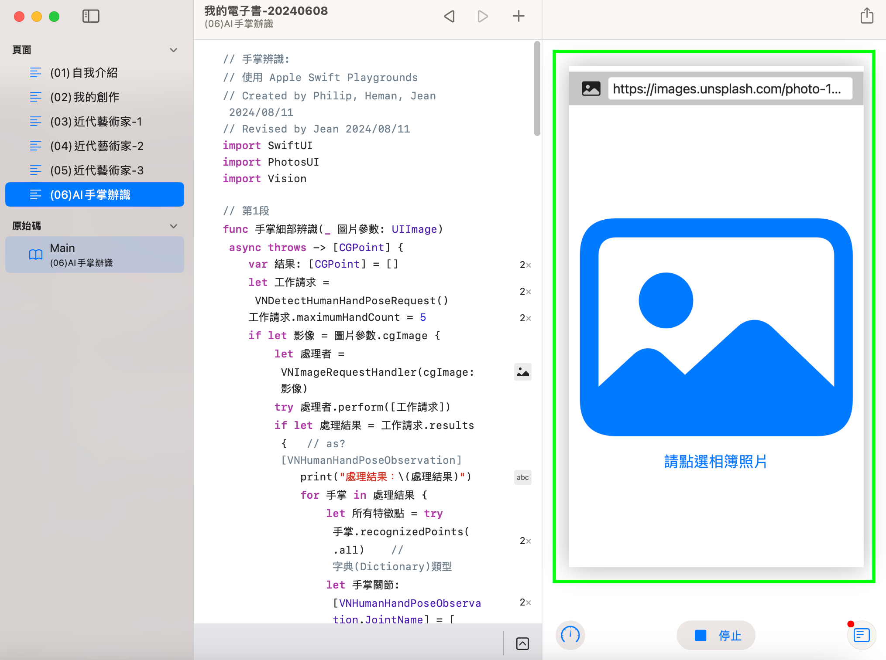
Task: Collapse the 頁面 section
Action: (173, 50)
